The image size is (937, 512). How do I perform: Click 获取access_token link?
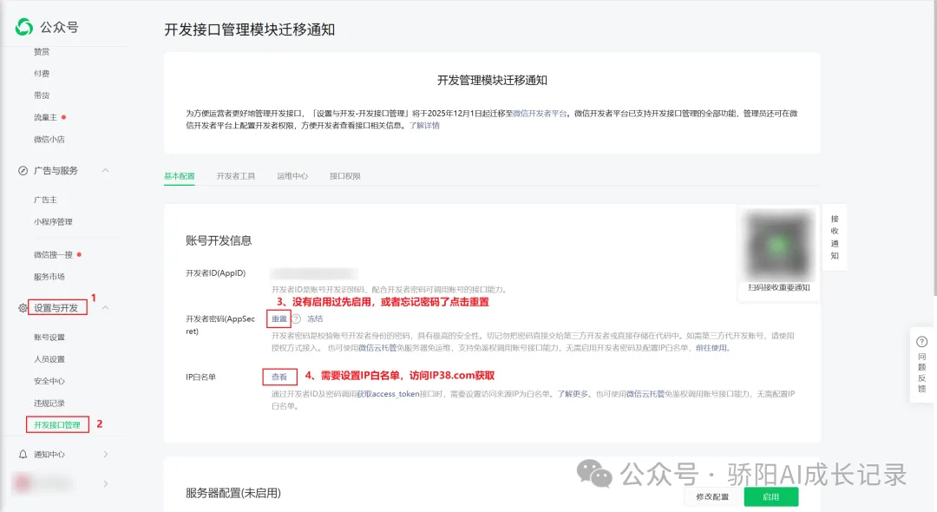pyautogui.click(x=388, y=394)
